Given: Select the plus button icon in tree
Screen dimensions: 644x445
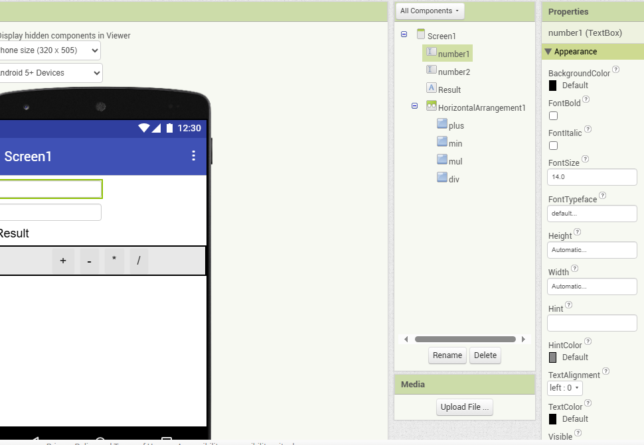Looking at the screenshot, I should tap(442, 124).
